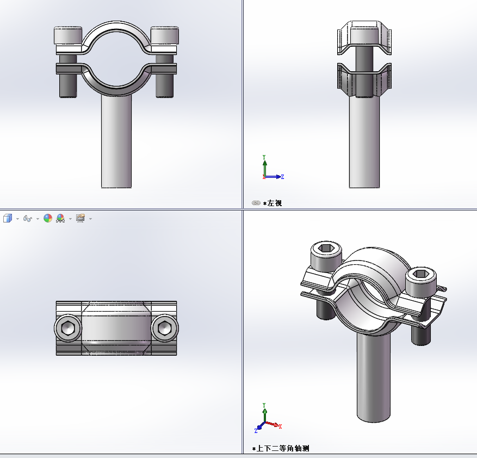Click the *左视 view label

[272, 203]
